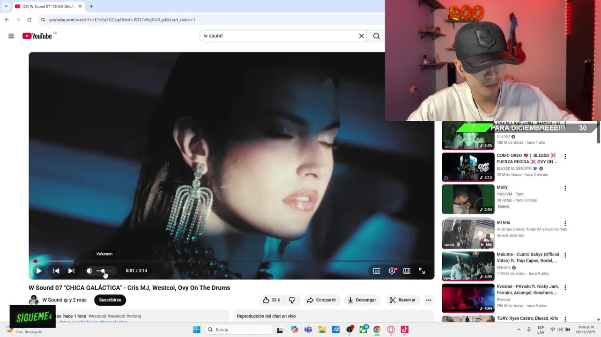Viewport: 601px width, 337px height.
Task: Skip to the next video in the player
Action: point(71,271)
